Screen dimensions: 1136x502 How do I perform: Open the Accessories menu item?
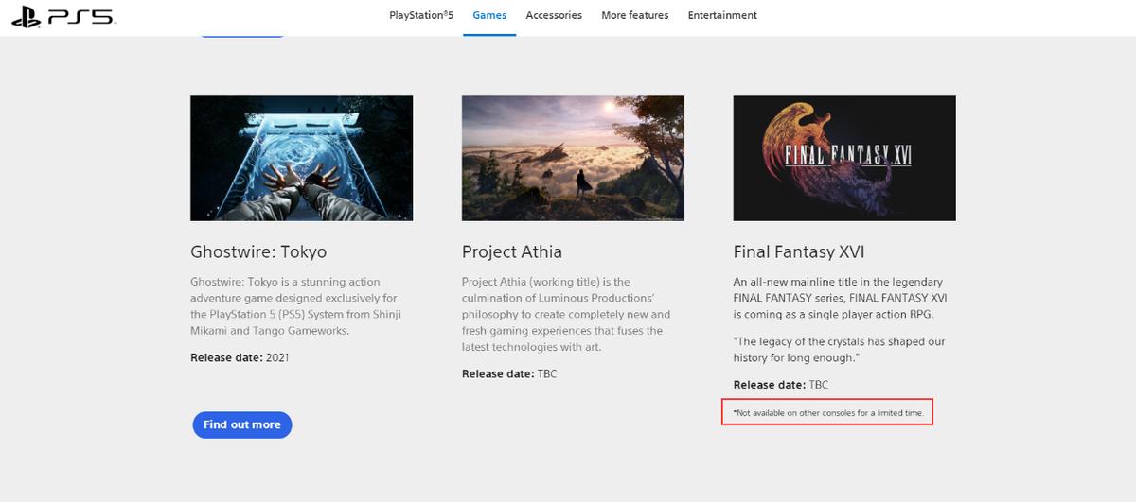tap(554, 15)
